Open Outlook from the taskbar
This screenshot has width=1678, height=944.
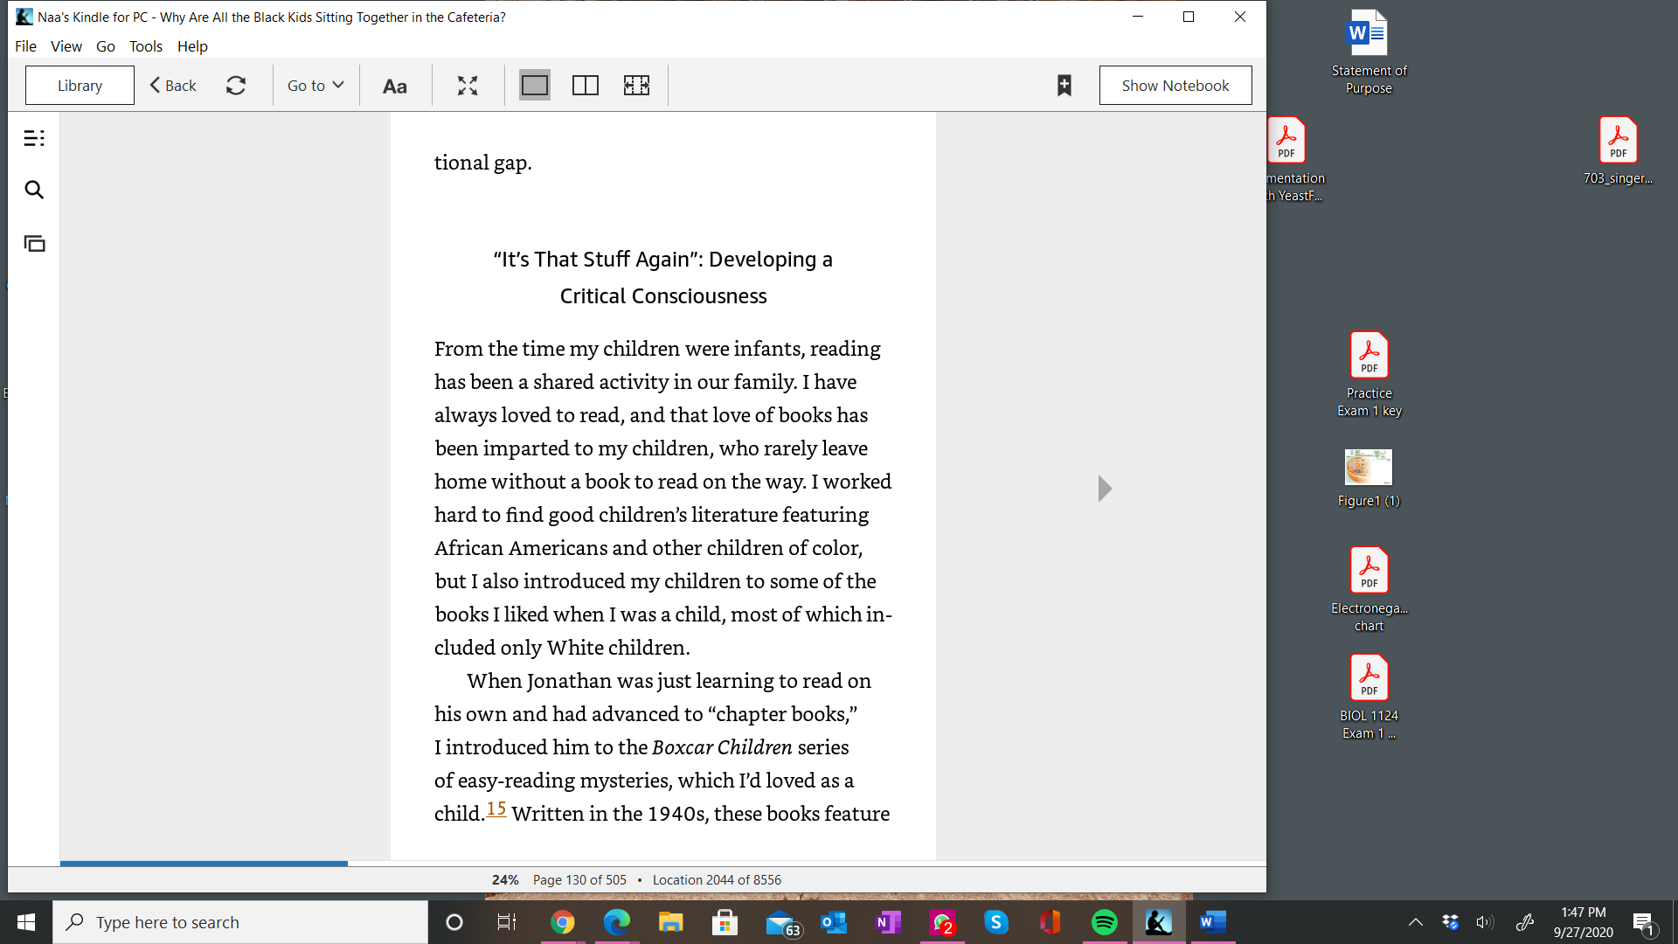click(x=834, y=922)
